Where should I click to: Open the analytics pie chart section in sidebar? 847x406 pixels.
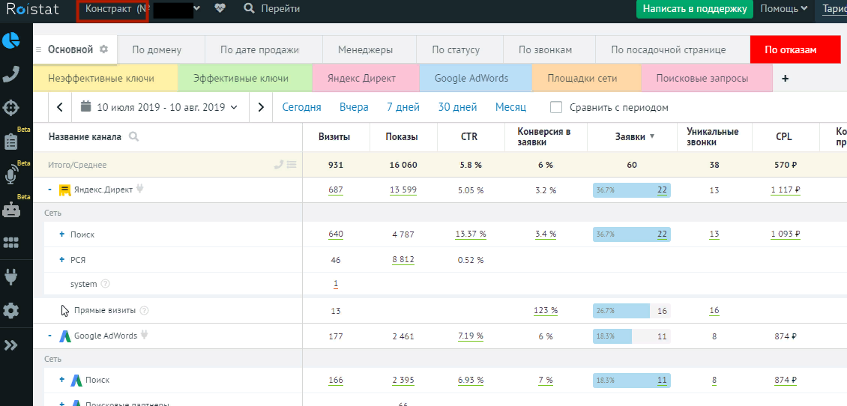coord(11,40)
